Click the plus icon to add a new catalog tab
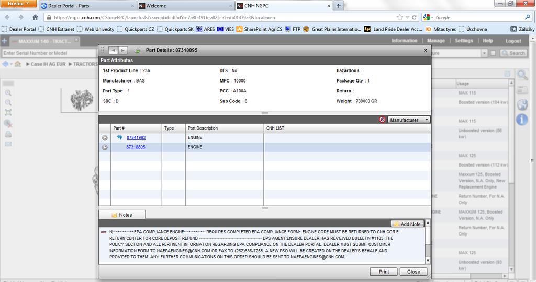Image resolution: width=536 pixels, height=282 pixels. pos(4,41)
